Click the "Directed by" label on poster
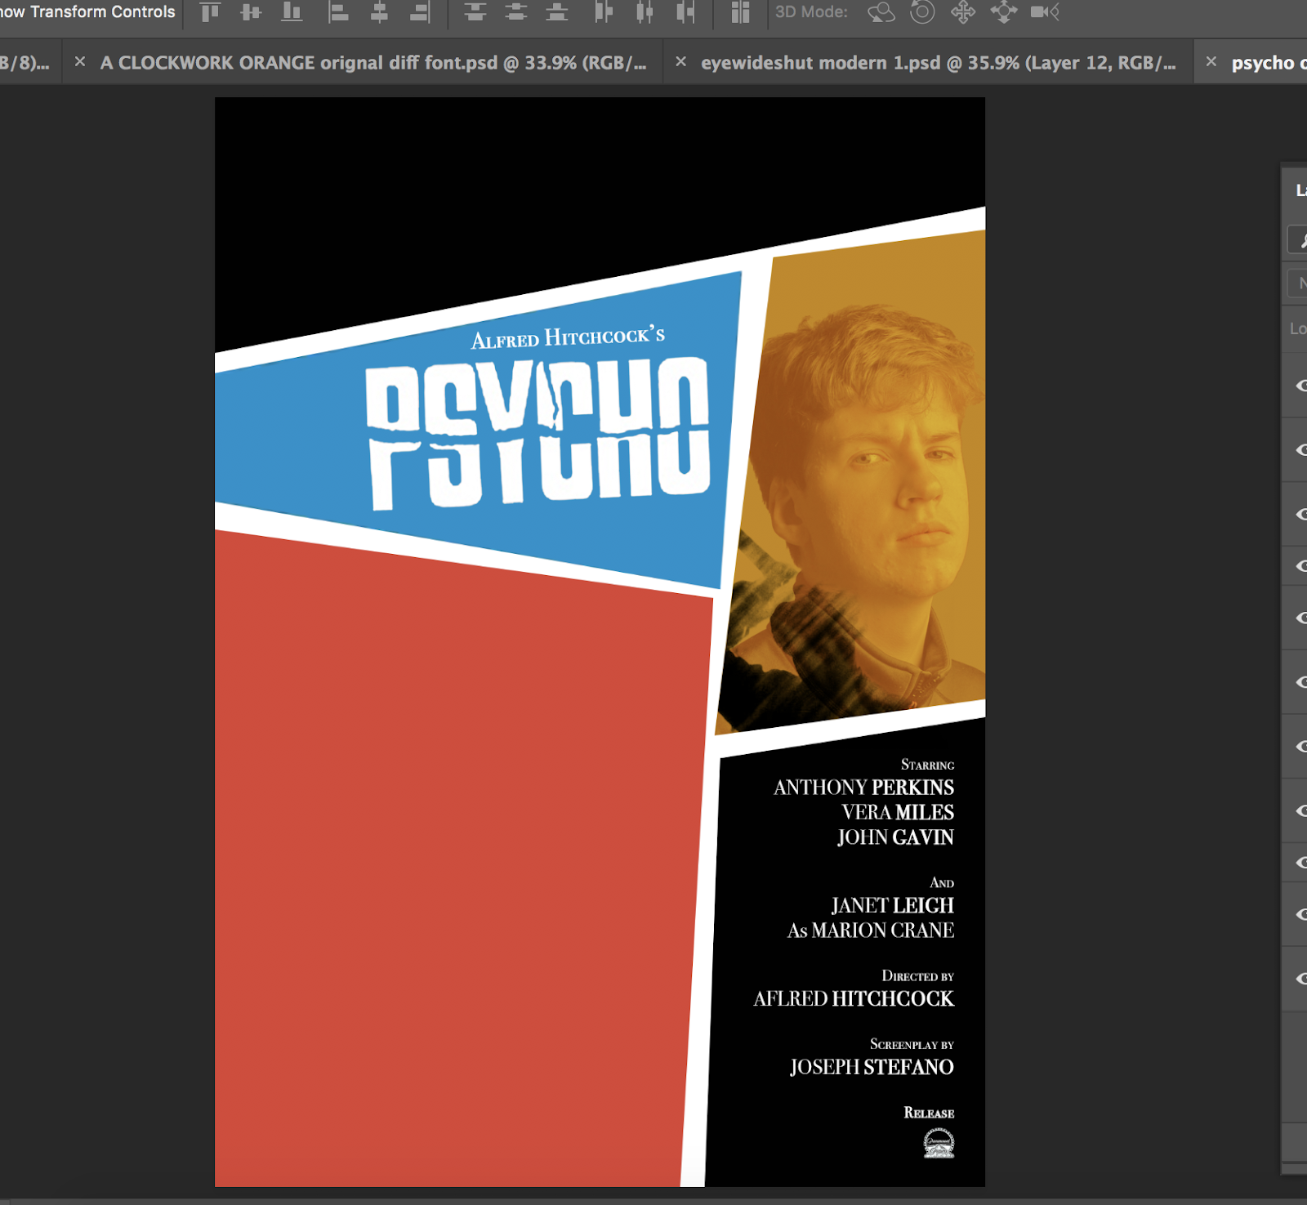 pyautogui.click(x=917, y=976)
